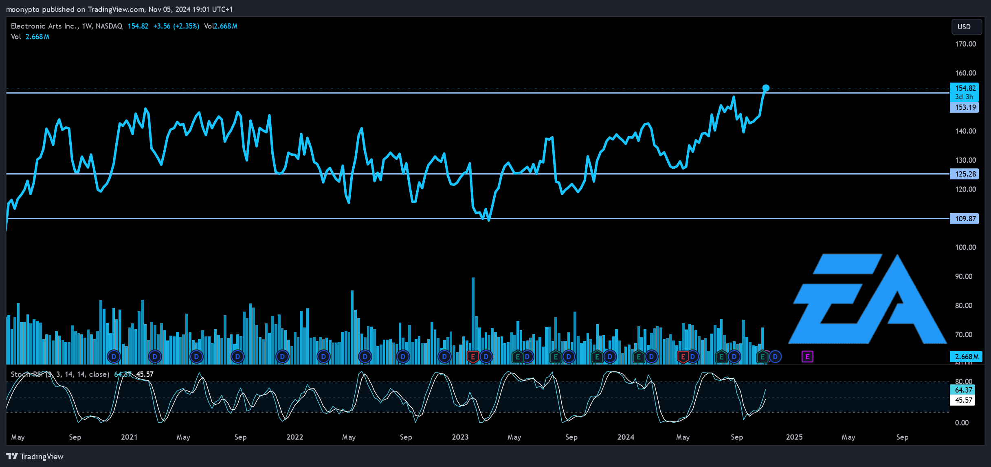The width and height of the screenshot is (991, 467).
Task: Click the current price label 154.82
Action: (964, 88)
